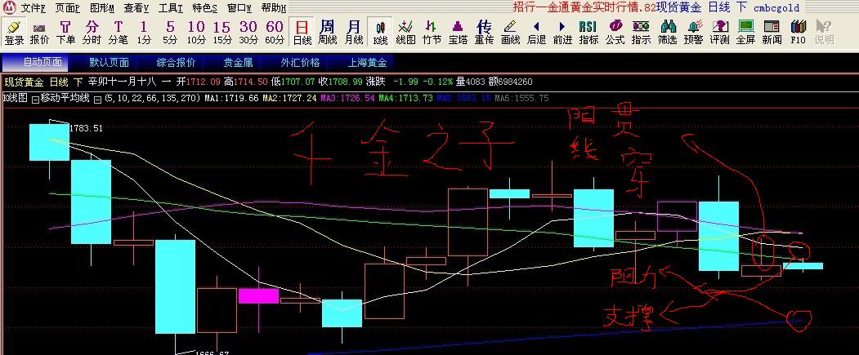Switch to the 综合报价 tab

click(x=176, y=62)
